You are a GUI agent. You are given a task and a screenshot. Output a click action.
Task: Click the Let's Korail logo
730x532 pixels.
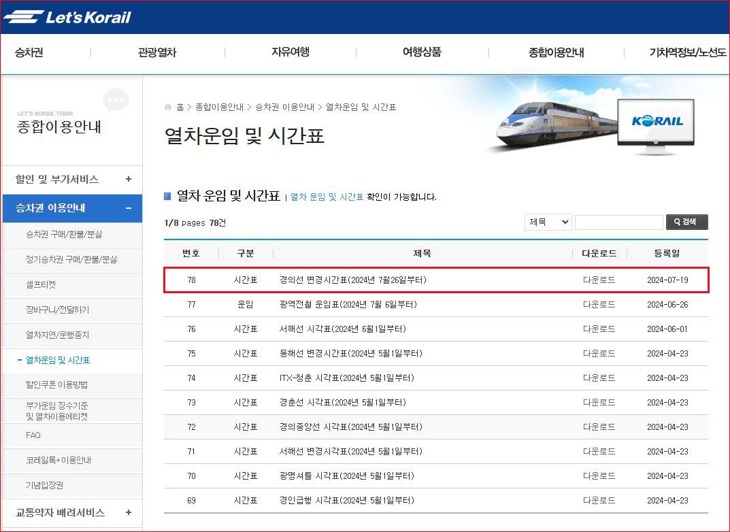pos(67,17)
